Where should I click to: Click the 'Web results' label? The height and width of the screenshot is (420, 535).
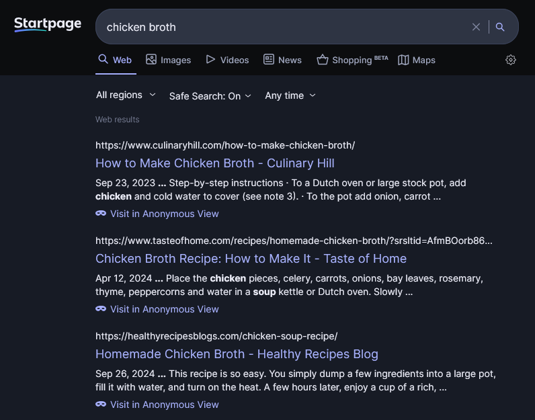(x=118, y=120)
